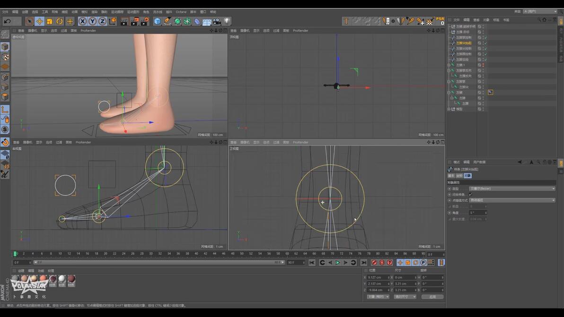Open the 点插值方式 interpolation dropdown
This screenshot has height=317, width=564.
[512, 200]
